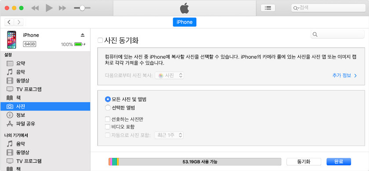Click the film icon beside 설정 동영상
This screenshot has height=171, width=369.
click(10, 80)
